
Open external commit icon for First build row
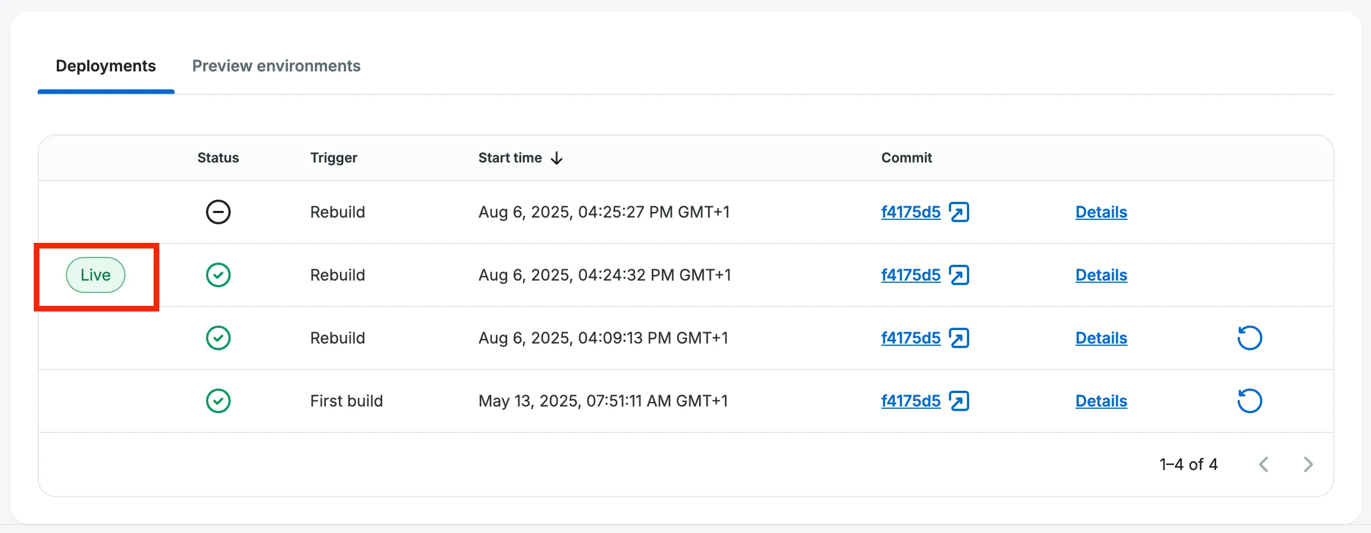[x=958, y=401]
